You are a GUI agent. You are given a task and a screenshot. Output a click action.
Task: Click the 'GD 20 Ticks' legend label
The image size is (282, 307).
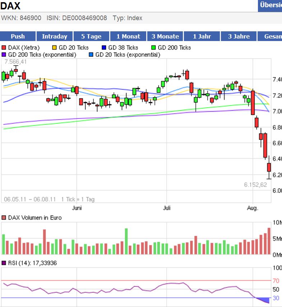pos(74,48)
